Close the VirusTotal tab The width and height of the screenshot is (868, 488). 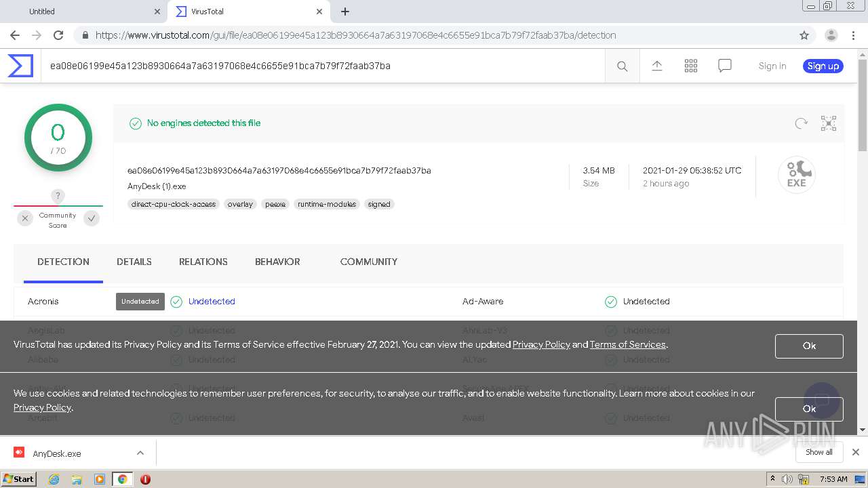(319, 12)
